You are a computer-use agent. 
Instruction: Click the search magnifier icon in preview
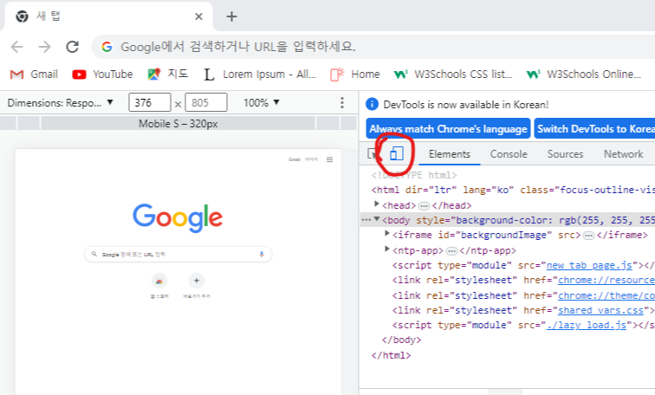[x=94, y=254]
